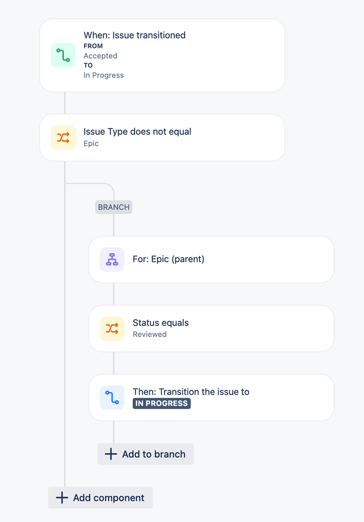Click the BRANCH label tag
This screenshot has height=522, width=364.
(x=113, y=207)
